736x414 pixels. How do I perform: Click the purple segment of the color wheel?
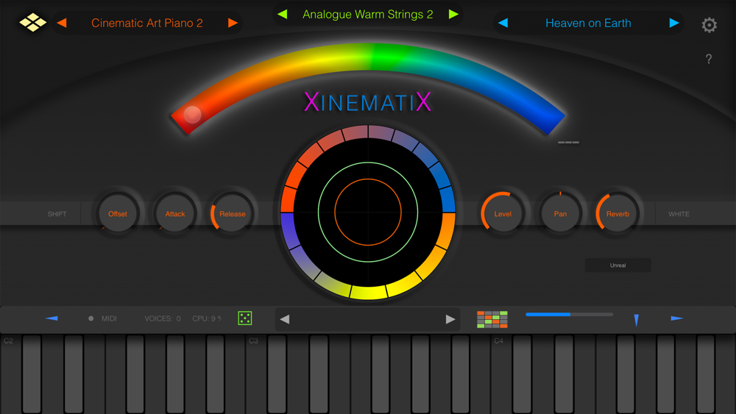(x=289, y=232)
